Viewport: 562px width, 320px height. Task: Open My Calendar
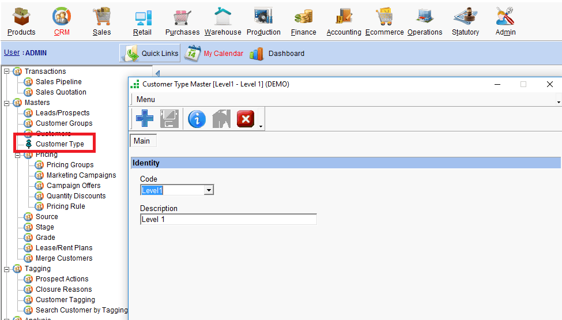click(222, 54)
